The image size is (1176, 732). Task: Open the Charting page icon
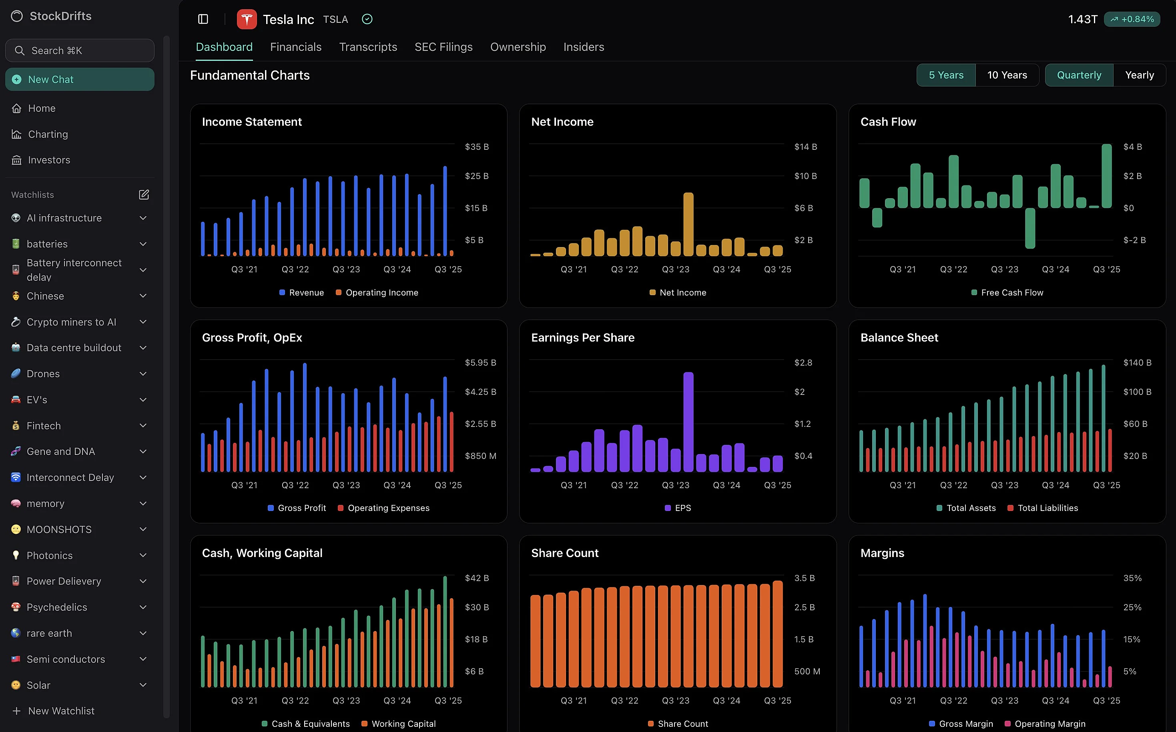[16, 134]
